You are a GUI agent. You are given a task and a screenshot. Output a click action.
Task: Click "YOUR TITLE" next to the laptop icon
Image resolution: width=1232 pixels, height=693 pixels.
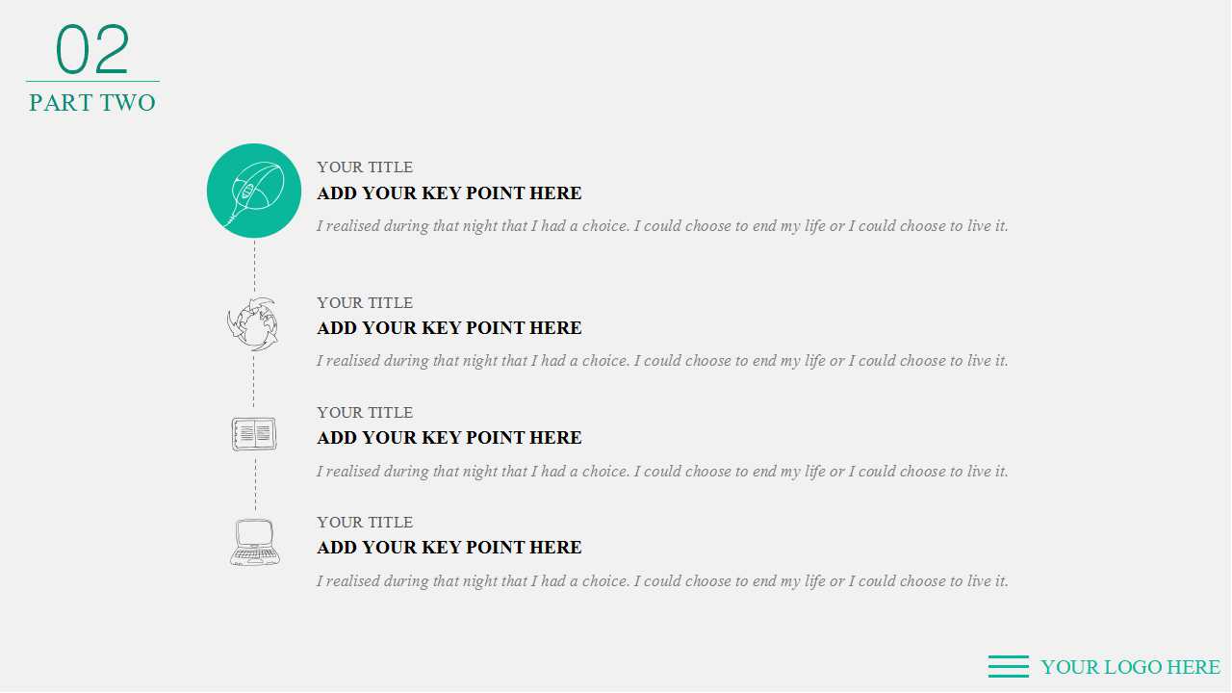(x=365, y=523)
